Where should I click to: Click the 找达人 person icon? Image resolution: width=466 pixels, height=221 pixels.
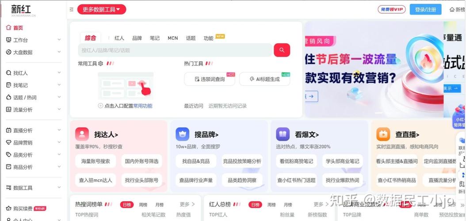82,134
